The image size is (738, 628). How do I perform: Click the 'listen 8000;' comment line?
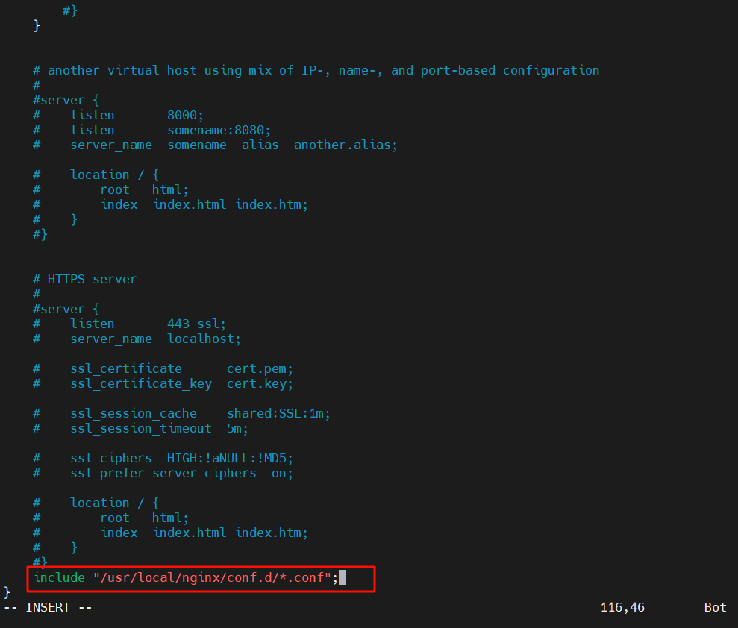point(118,116)
